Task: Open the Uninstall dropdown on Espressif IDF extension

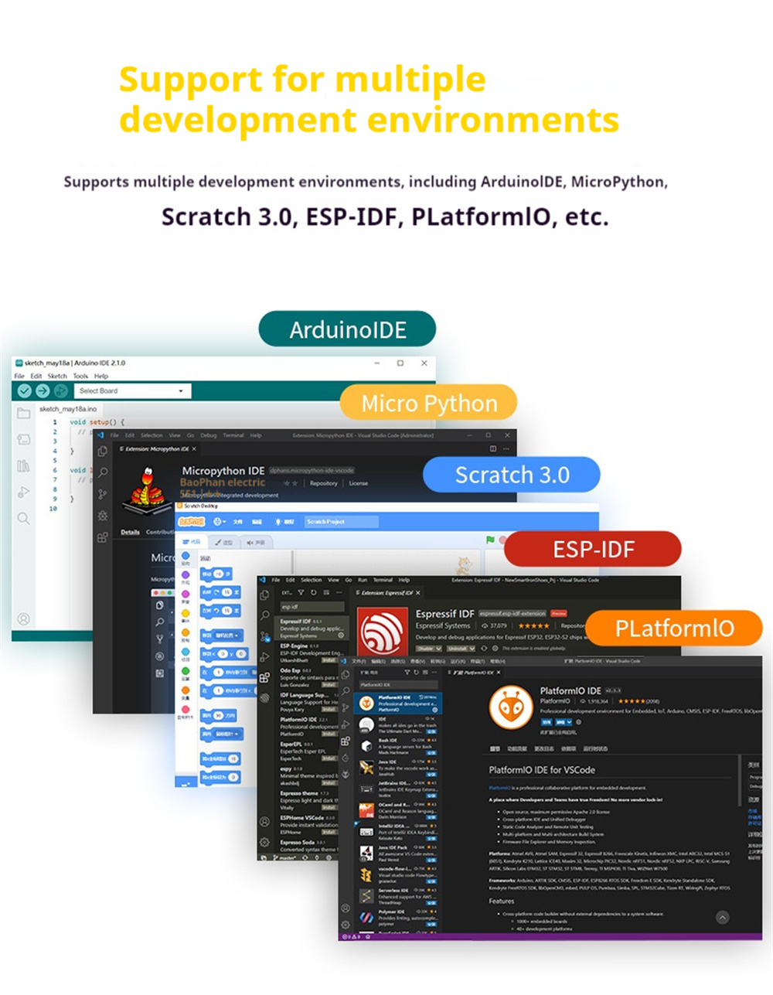Action: pos(461,649)
